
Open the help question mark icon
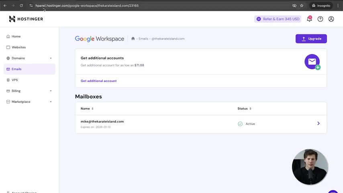coord(320,19)
